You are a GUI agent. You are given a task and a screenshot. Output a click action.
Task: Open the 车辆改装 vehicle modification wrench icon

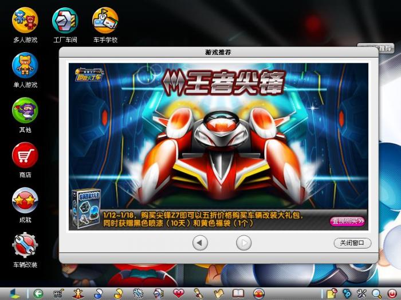pyautogui.click(x=25, y=245)
